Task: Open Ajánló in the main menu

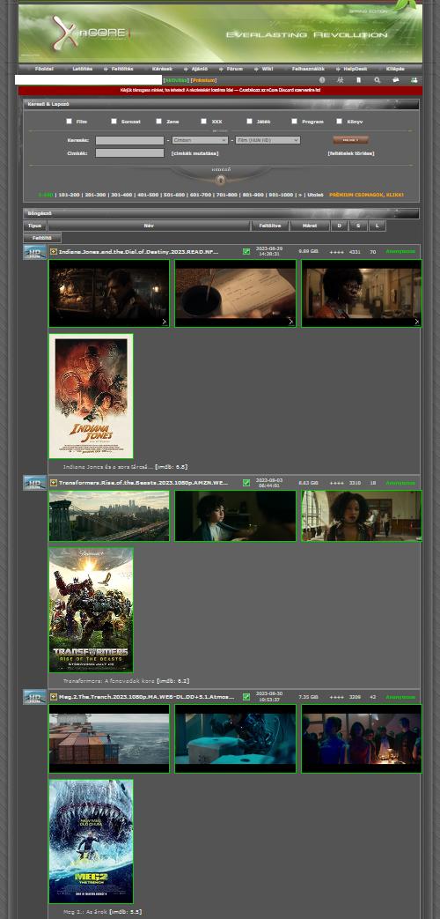Action: (x=200, y=69)
